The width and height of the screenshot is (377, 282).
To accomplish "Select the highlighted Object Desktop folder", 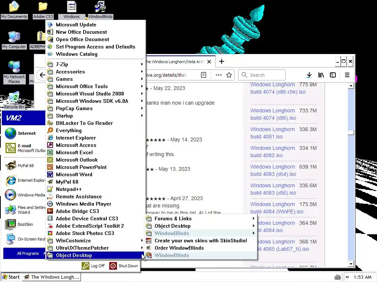I will 95,256.
